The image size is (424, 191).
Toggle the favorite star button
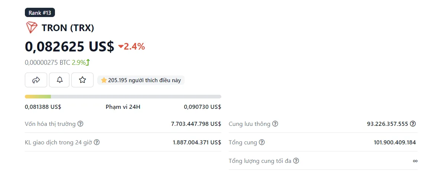click(x=82, y=80)
